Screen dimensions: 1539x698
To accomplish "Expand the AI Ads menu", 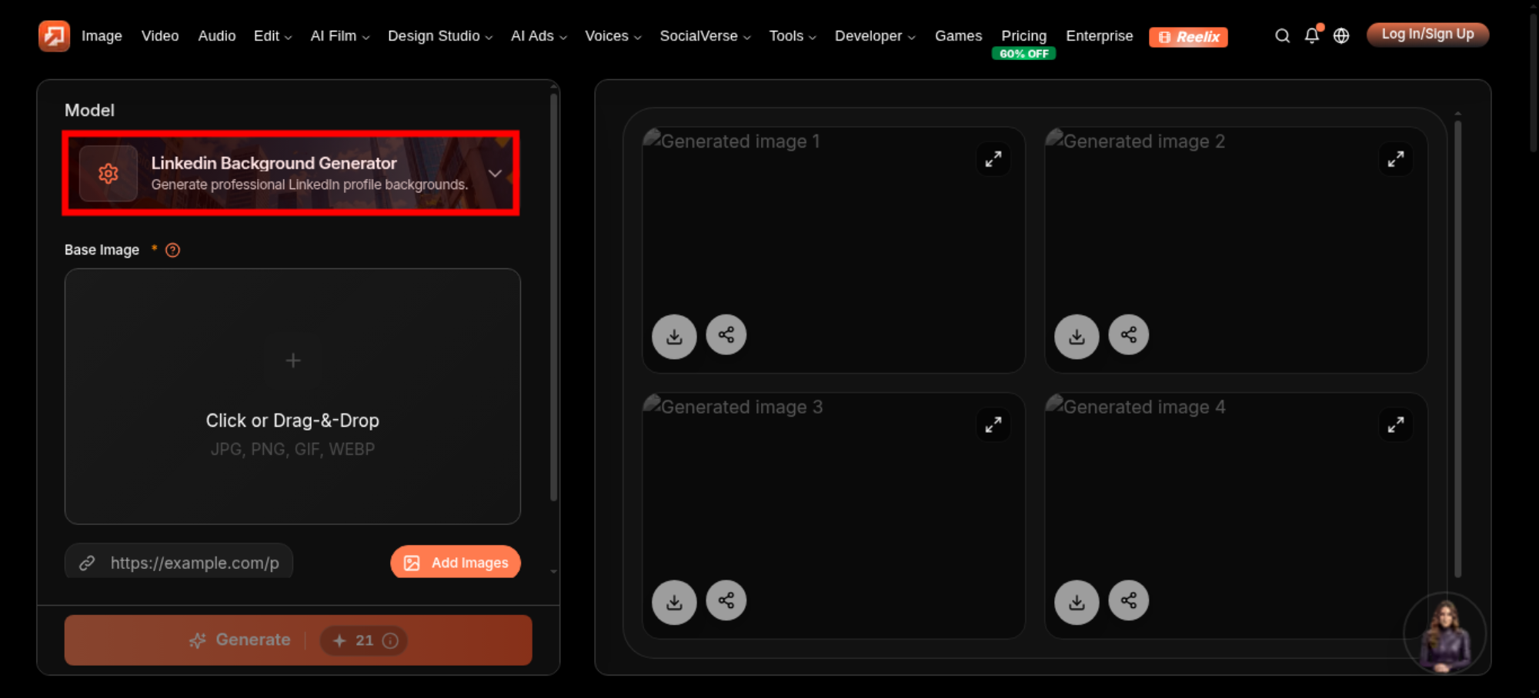I will (539, 36).
